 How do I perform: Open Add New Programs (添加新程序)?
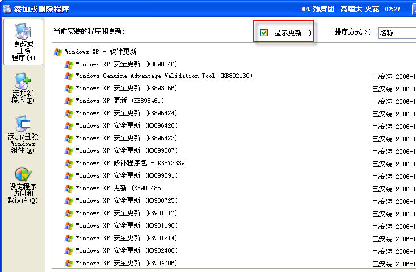pyautogui.click(x=23, y=89)
